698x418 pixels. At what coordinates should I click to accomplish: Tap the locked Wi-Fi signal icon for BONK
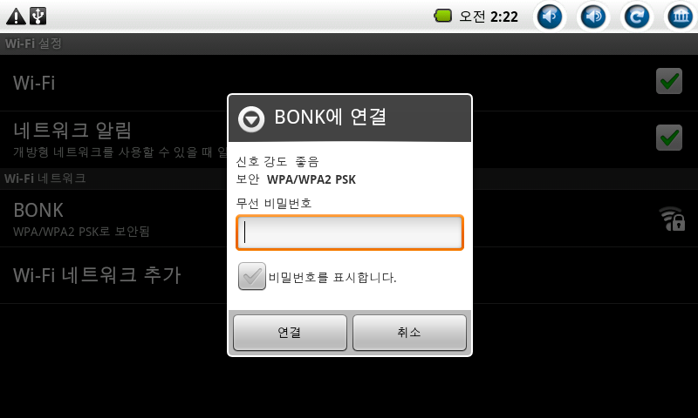(672, 219)
